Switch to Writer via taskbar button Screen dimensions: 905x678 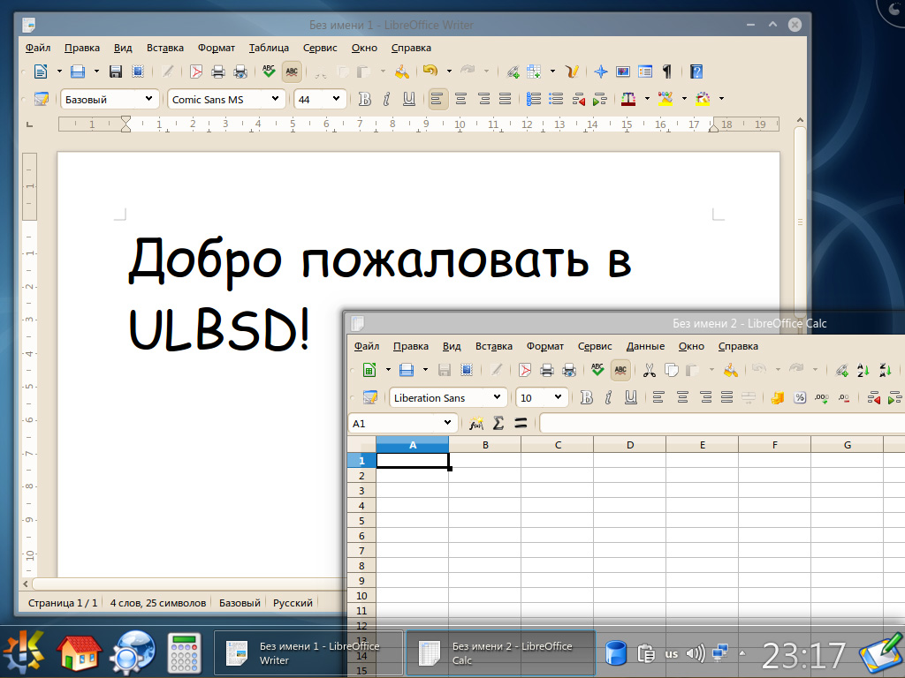coord(308,653)
